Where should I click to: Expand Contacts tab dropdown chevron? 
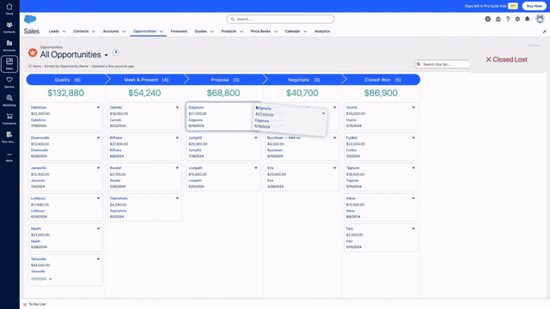(94, 32)
